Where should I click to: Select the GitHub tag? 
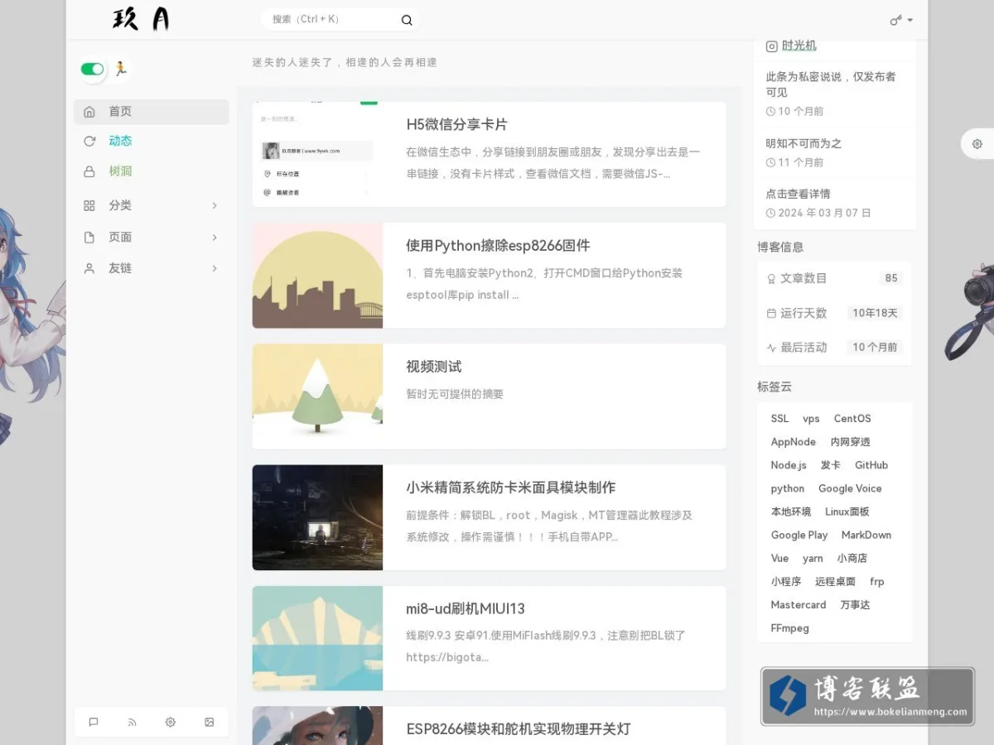click(871, 465)
